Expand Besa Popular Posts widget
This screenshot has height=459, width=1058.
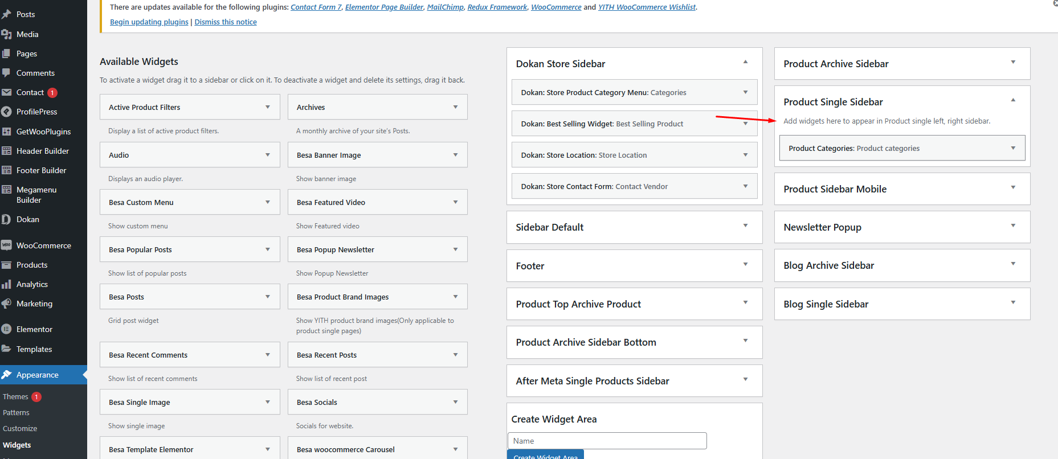click(x=268, y=249)
